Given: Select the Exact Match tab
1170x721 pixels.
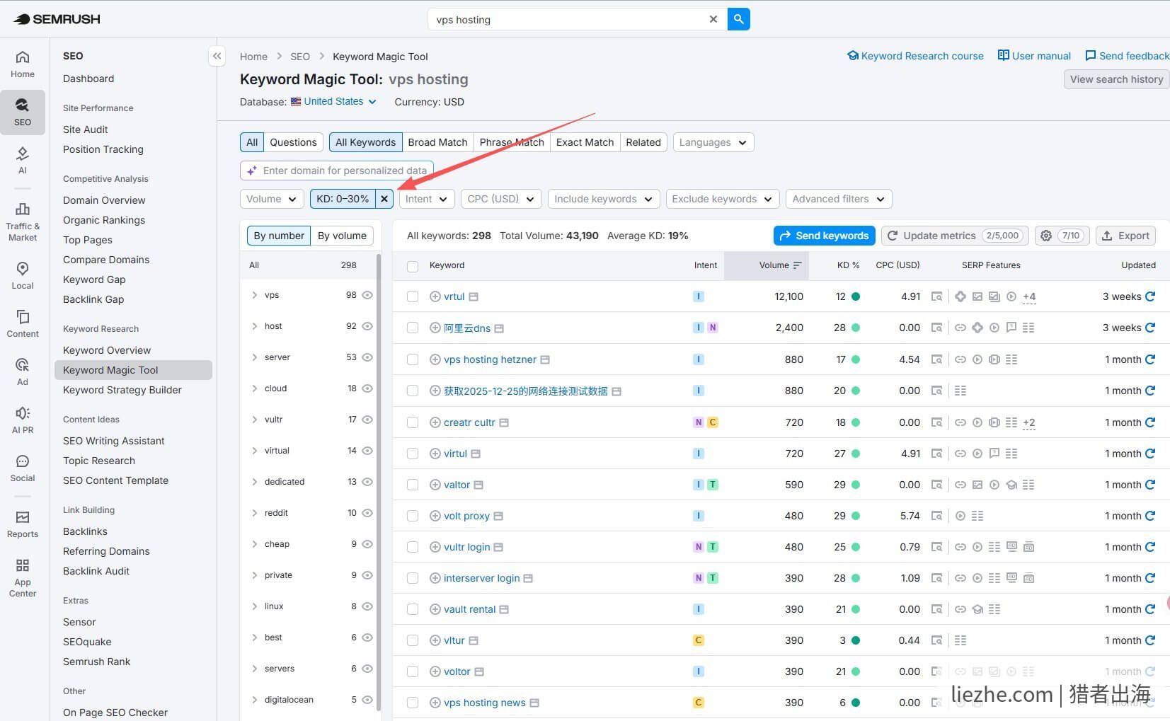Looking at the screenshot, I should click(585, 142).
